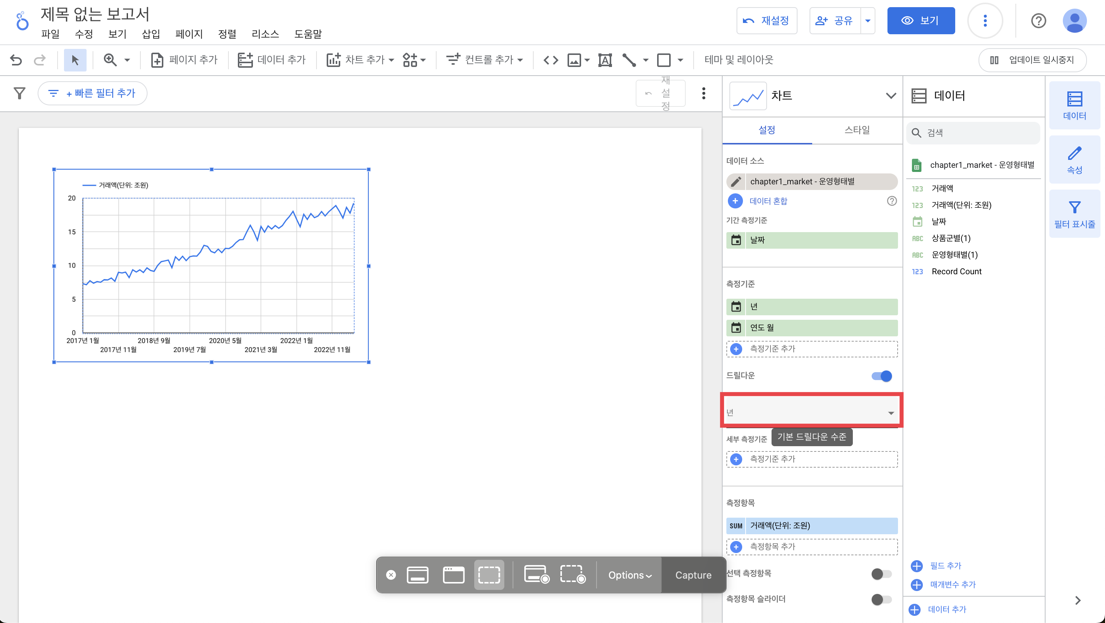Click the 필드 추가 link
The height and width of the screenshot is (623, 1105).
tap(945, 565)
